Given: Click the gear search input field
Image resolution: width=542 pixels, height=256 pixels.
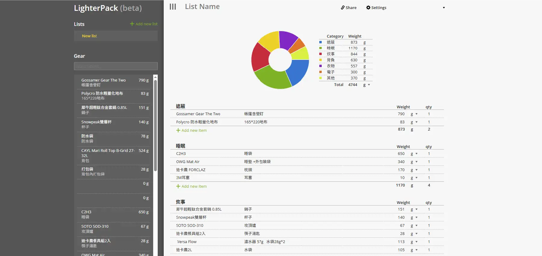Looking at the screenshot, I should coord(116,66).
